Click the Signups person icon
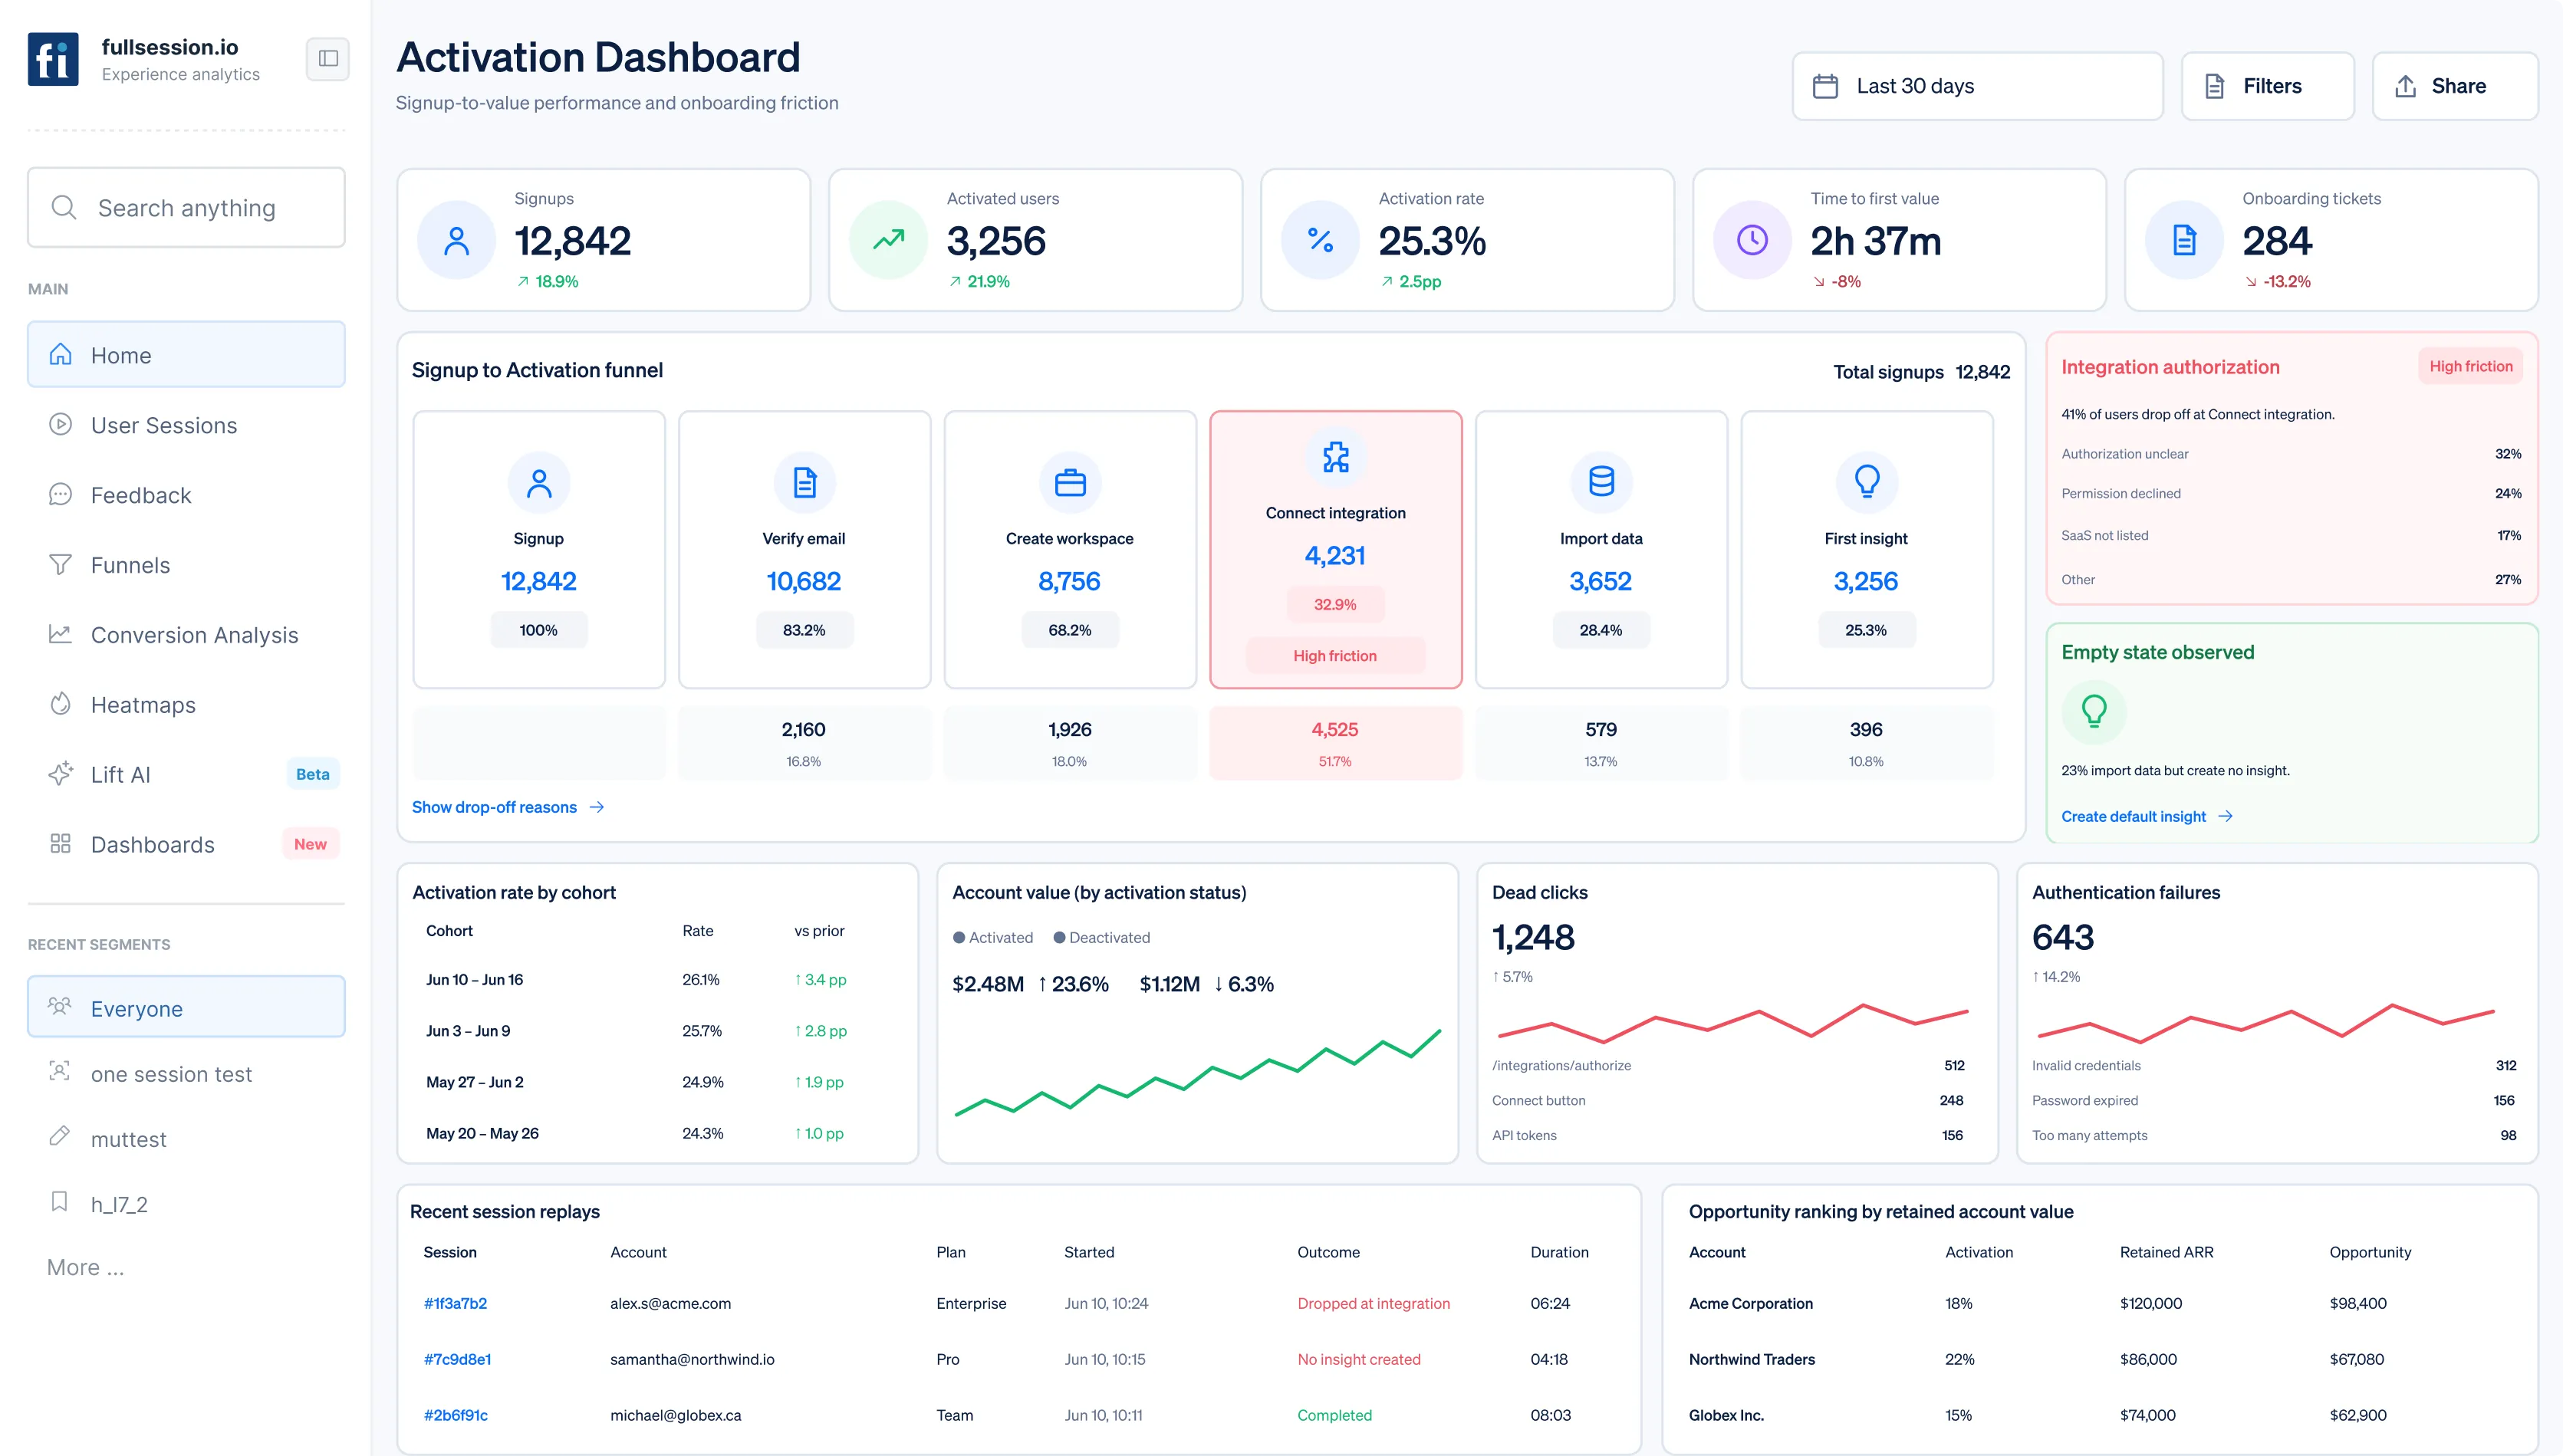2563x1456 pixels. point(456,240)
